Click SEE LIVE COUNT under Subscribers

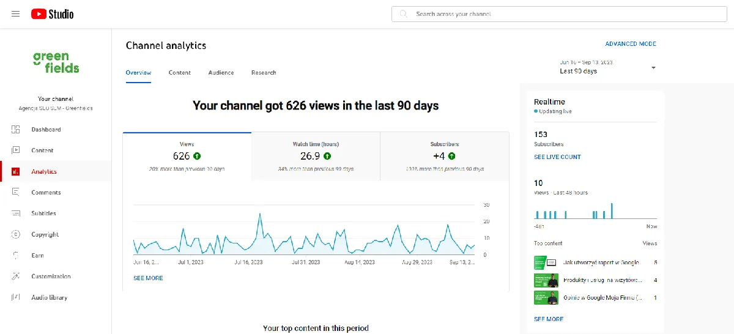[x=557, y=157]
